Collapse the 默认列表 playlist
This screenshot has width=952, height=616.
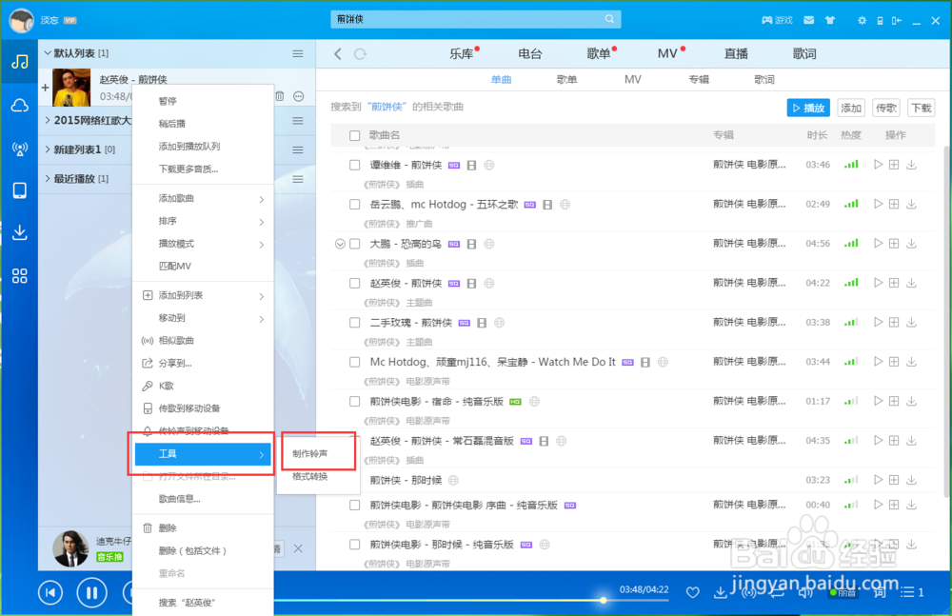coord(48,53)
